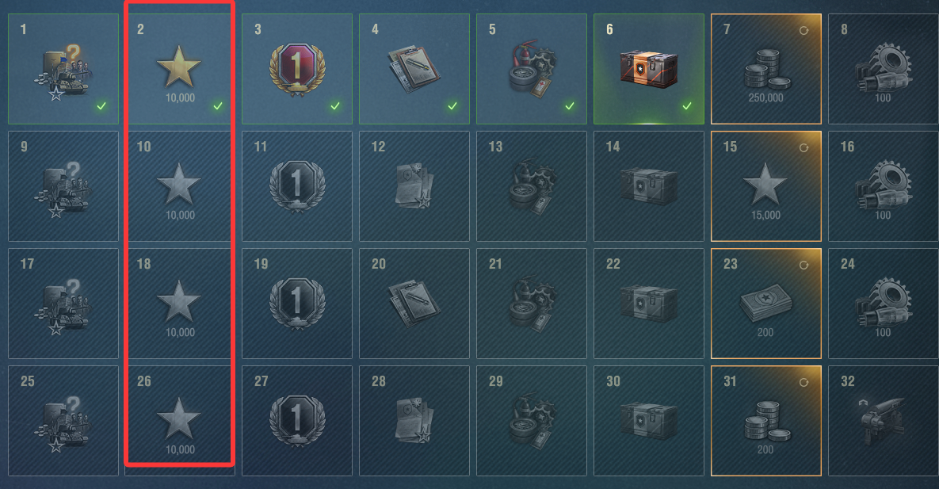This screenshot has height=489, width=939.
Task: Open the orange loot crate on day 6
Action: click(648, 70)
